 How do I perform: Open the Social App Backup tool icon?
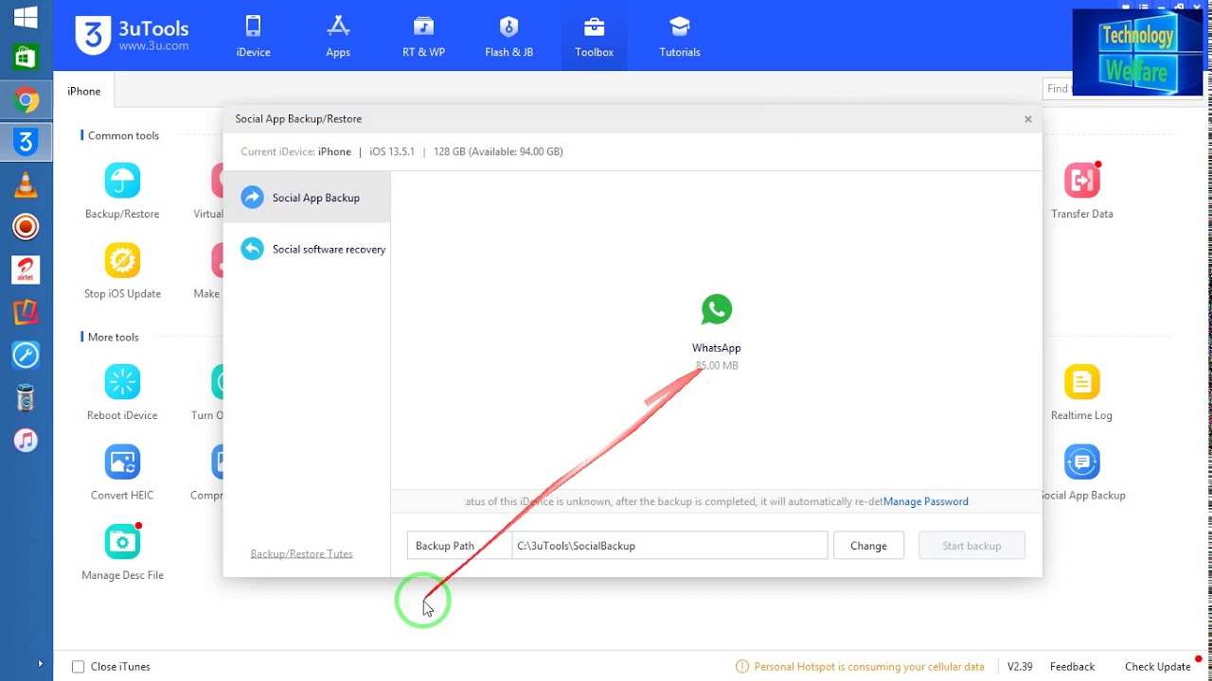point(1081,462)
